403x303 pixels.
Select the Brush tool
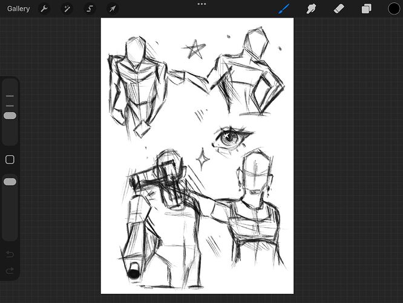pyautogui.click(x=284, y=8)
